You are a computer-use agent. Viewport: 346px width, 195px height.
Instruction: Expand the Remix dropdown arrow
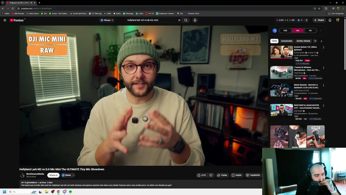[x=73, y=175]
